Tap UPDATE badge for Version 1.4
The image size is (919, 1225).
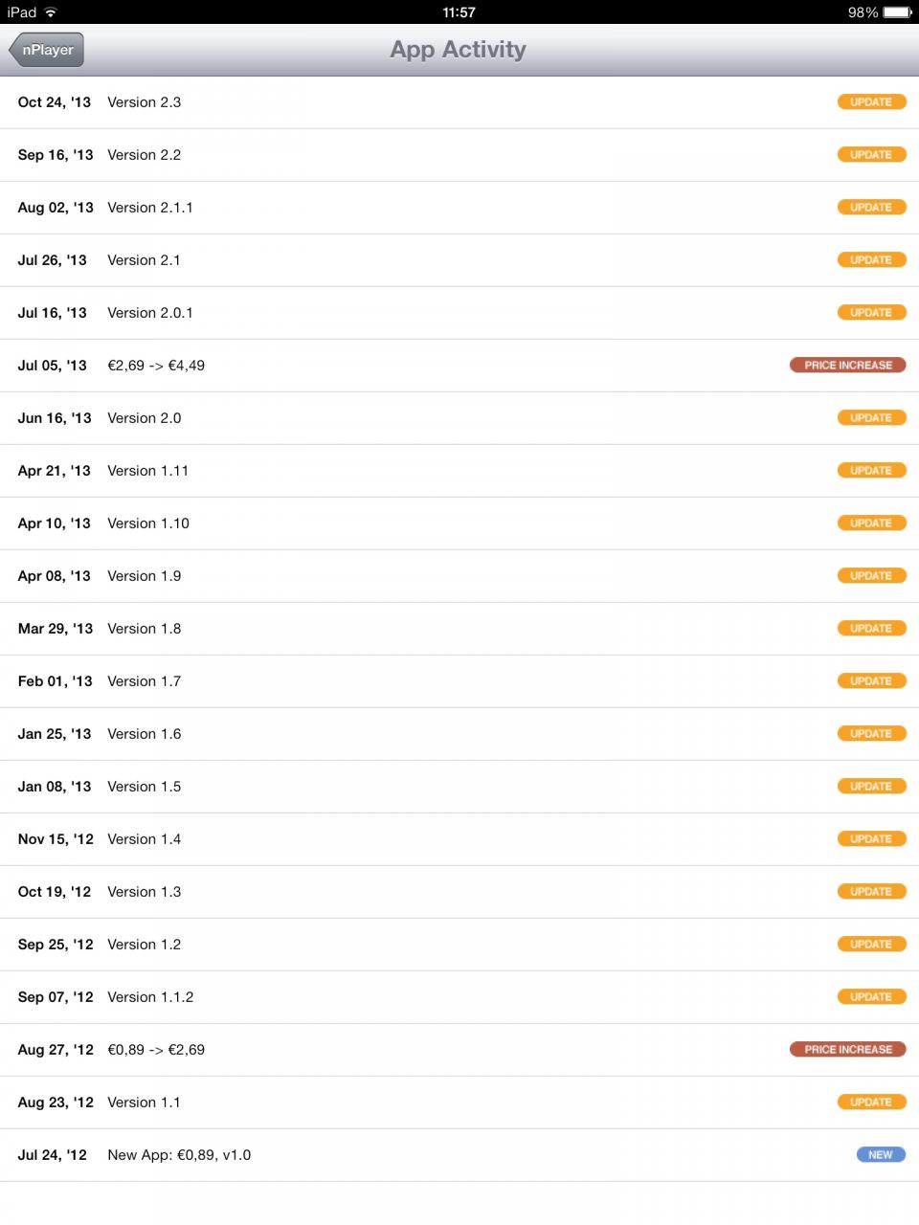[871, 839]
